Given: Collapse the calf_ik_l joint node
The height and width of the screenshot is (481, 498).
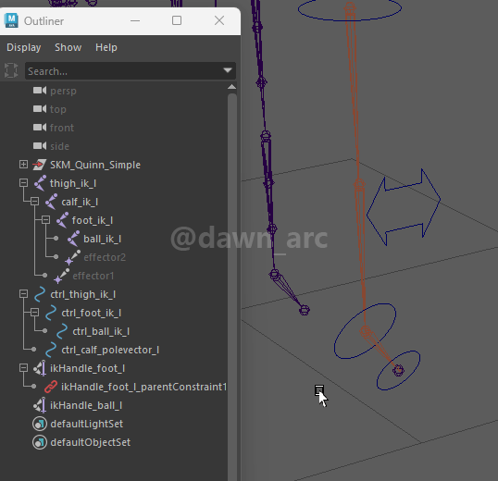Looking at the screenshot, I should click(x=34, y=201).
